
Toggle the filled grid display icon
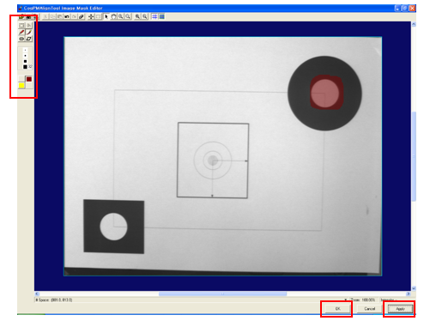(x=162, y=16)
